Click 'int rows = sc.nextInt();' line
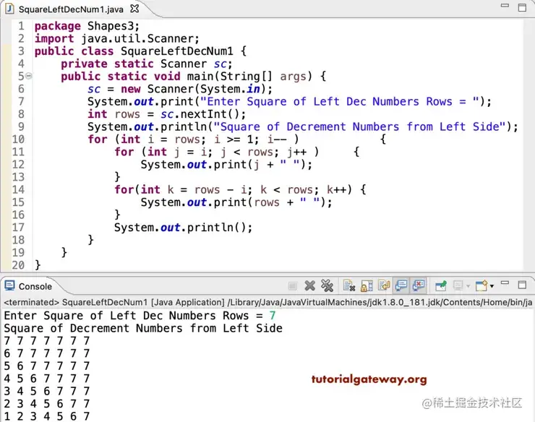Image resolution: width=535 pixels, height=422 pixels. coord(166,114)
